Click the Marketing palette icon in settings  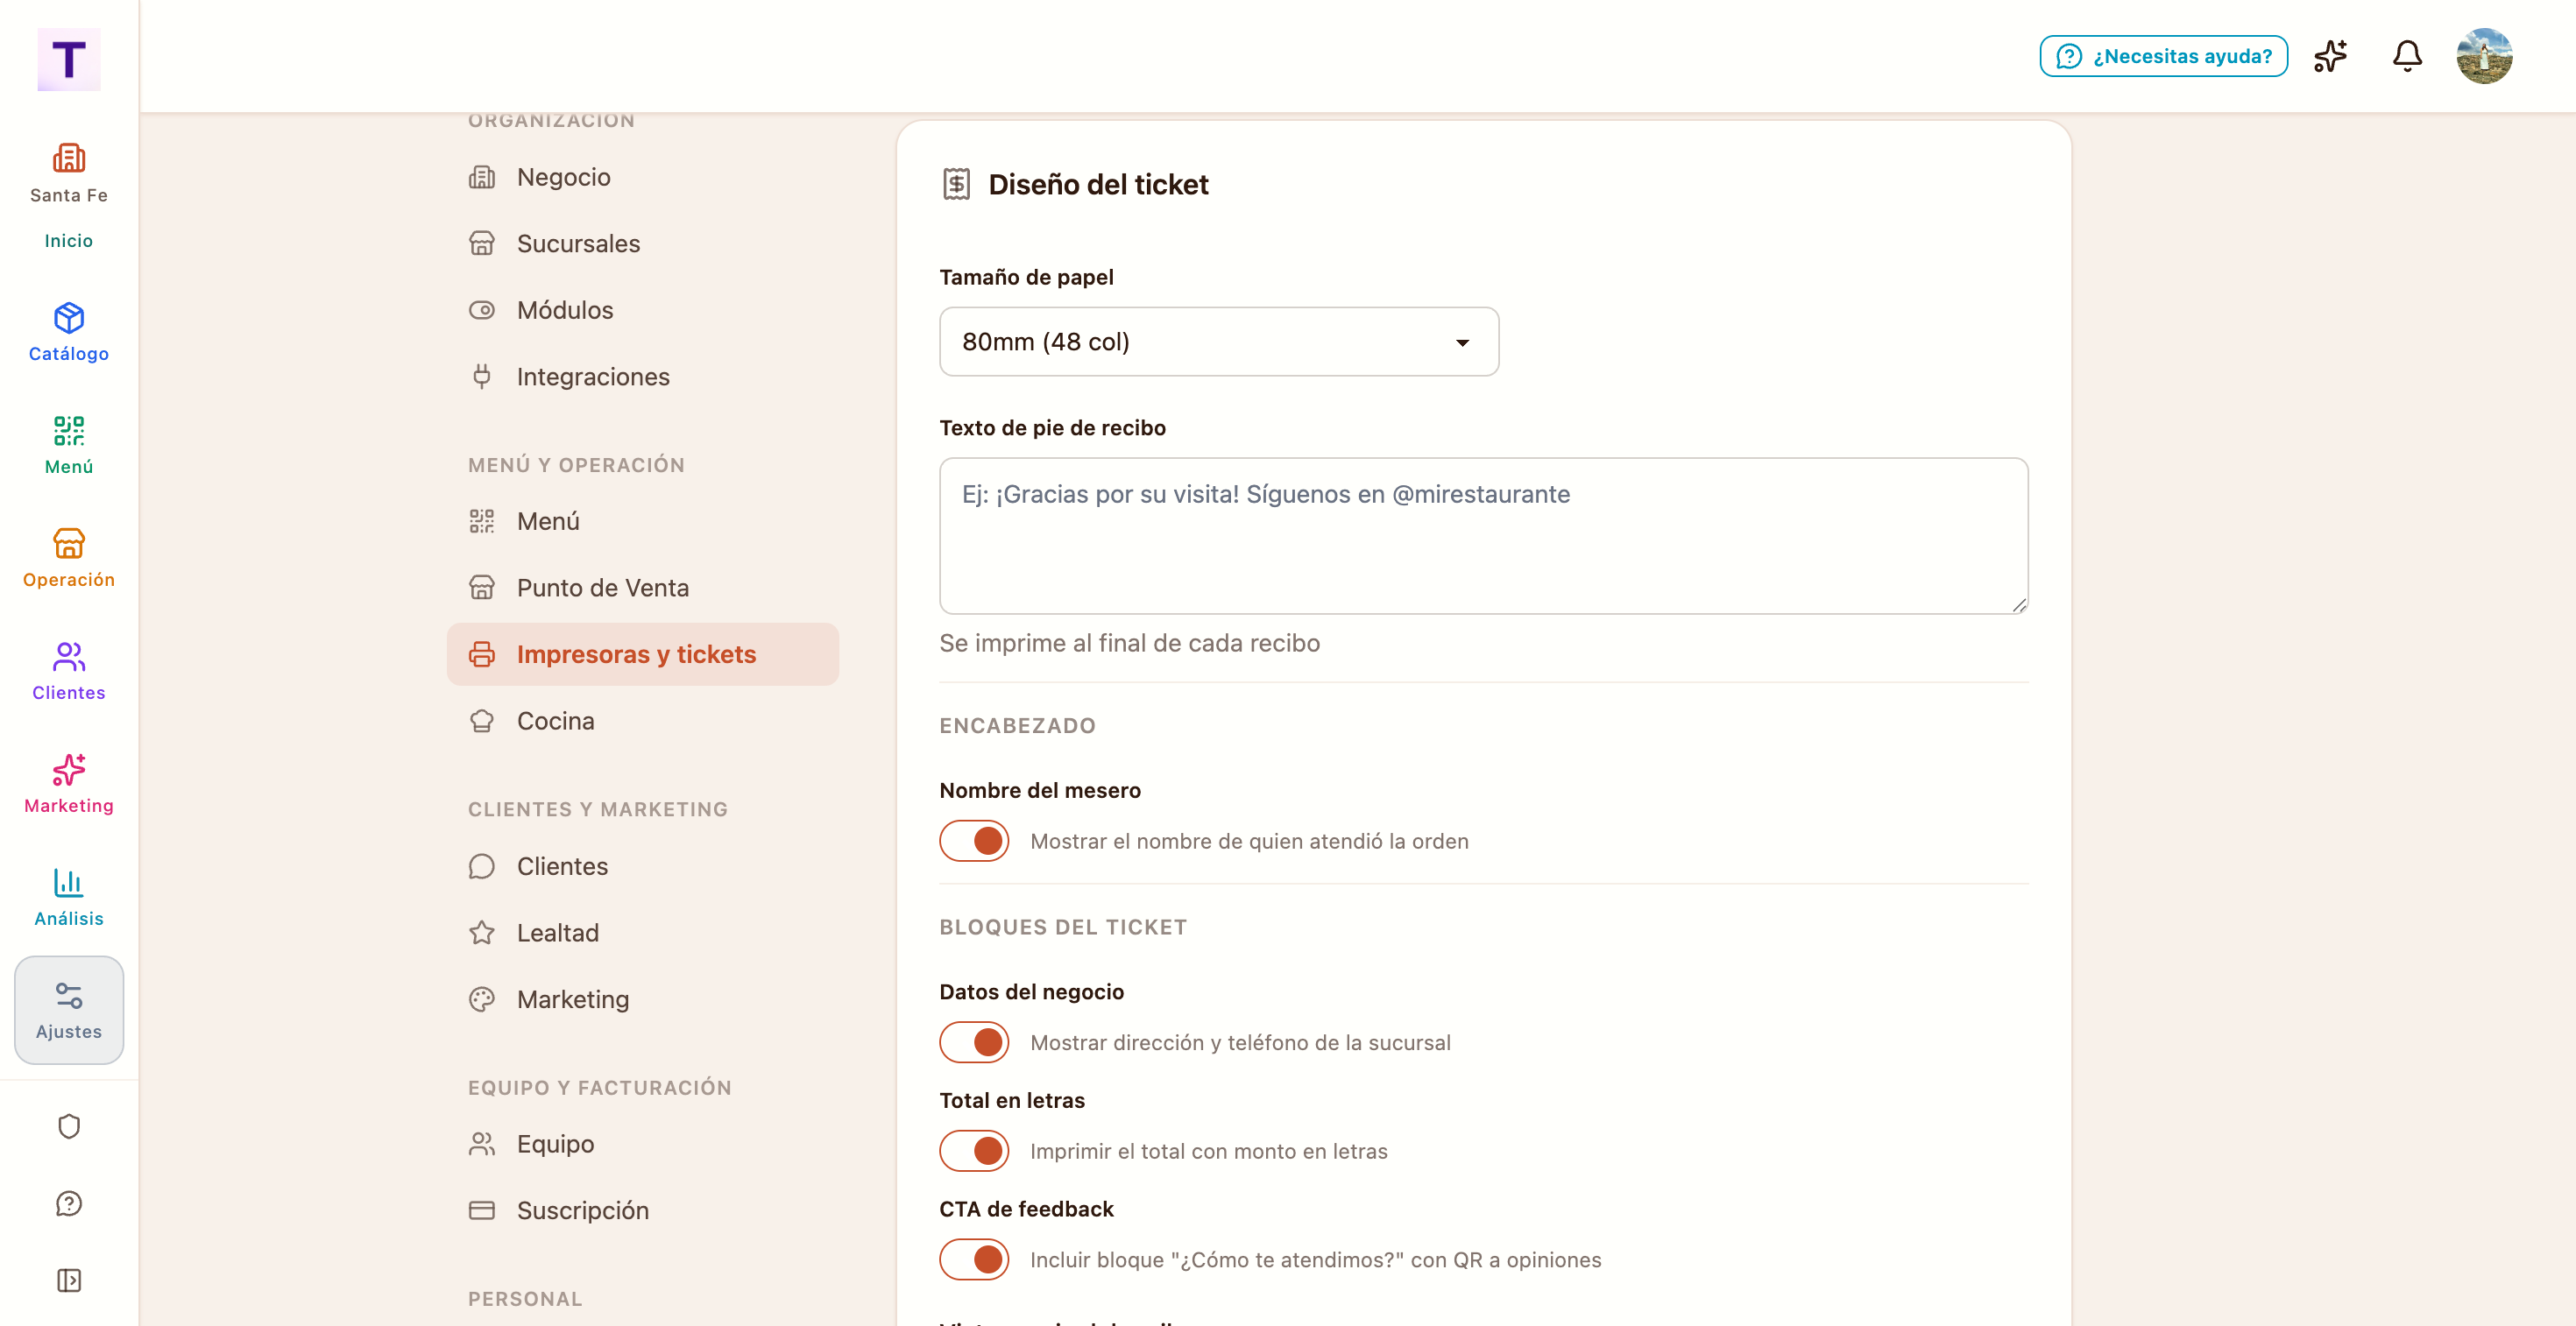click(482, 999)
